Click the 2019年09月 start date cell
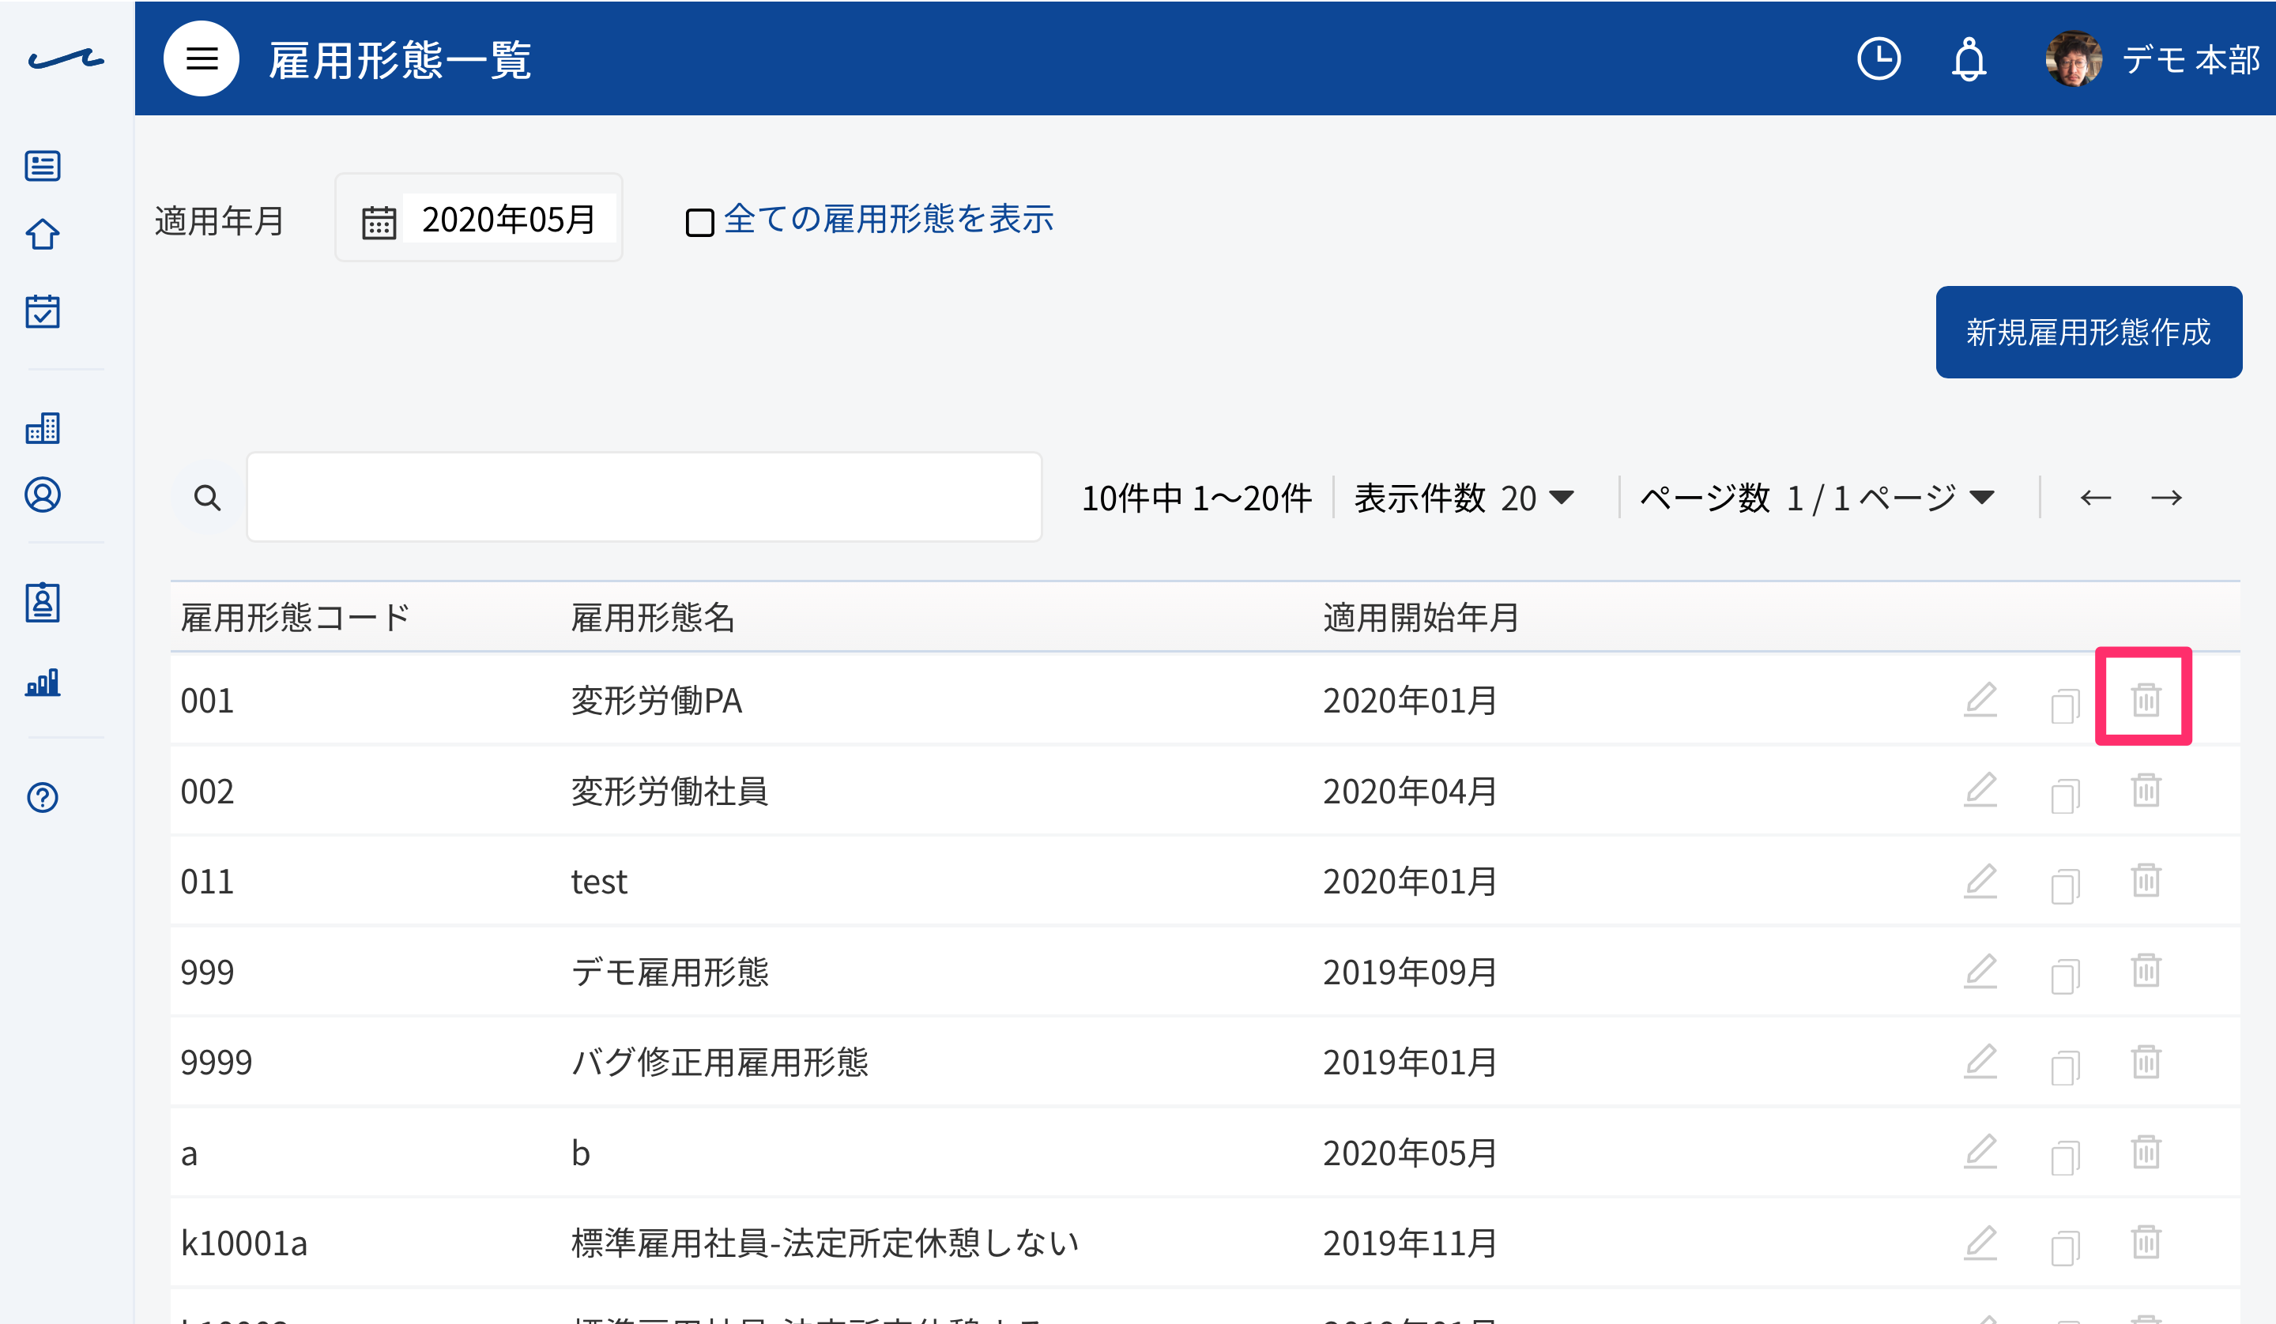Screen dimensions: 2276x1324 (1410, 972)
